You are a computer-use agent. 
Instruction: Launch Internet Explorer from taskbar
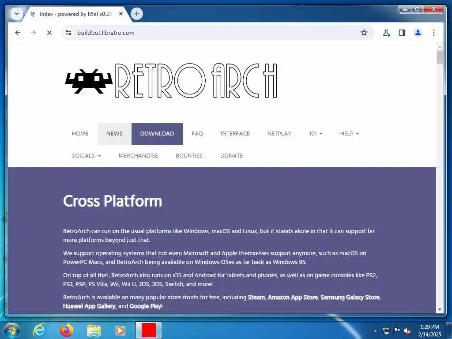pyautogui.click(x=39, y=330)
